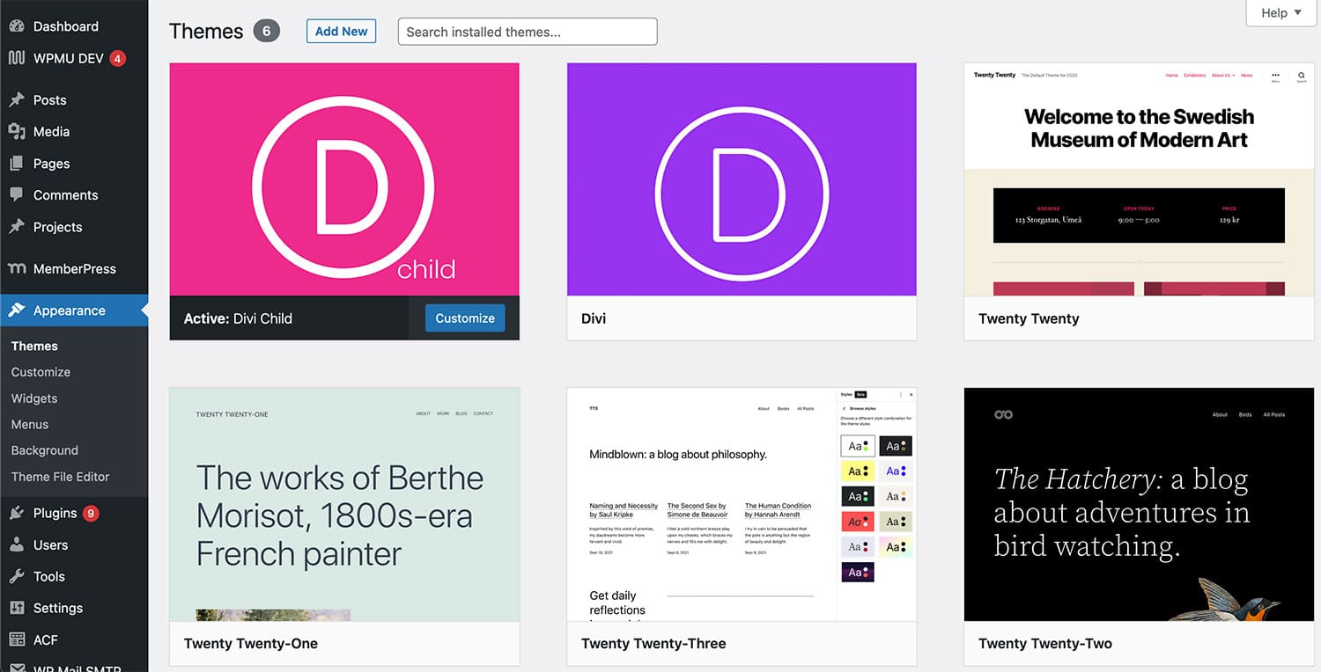
Task: Click the Appearance paintbrush icon
Action: coord(17,310)
